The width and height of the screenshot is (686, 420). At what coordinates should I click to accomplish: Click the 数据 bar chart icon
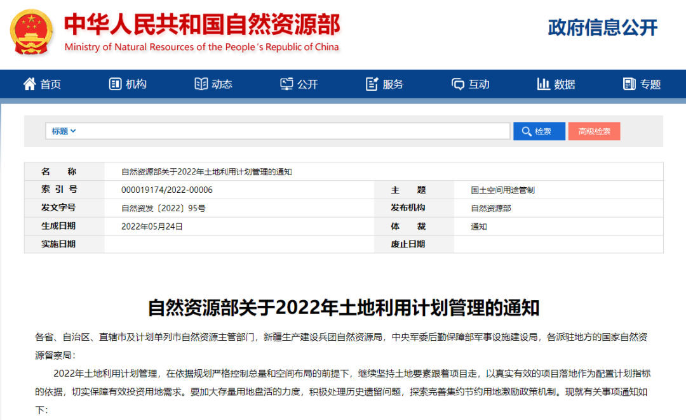coord(544,84)
